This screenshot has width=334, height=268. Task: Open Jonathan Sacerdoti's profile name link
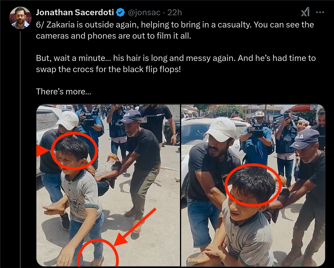(x=75, y=12)
